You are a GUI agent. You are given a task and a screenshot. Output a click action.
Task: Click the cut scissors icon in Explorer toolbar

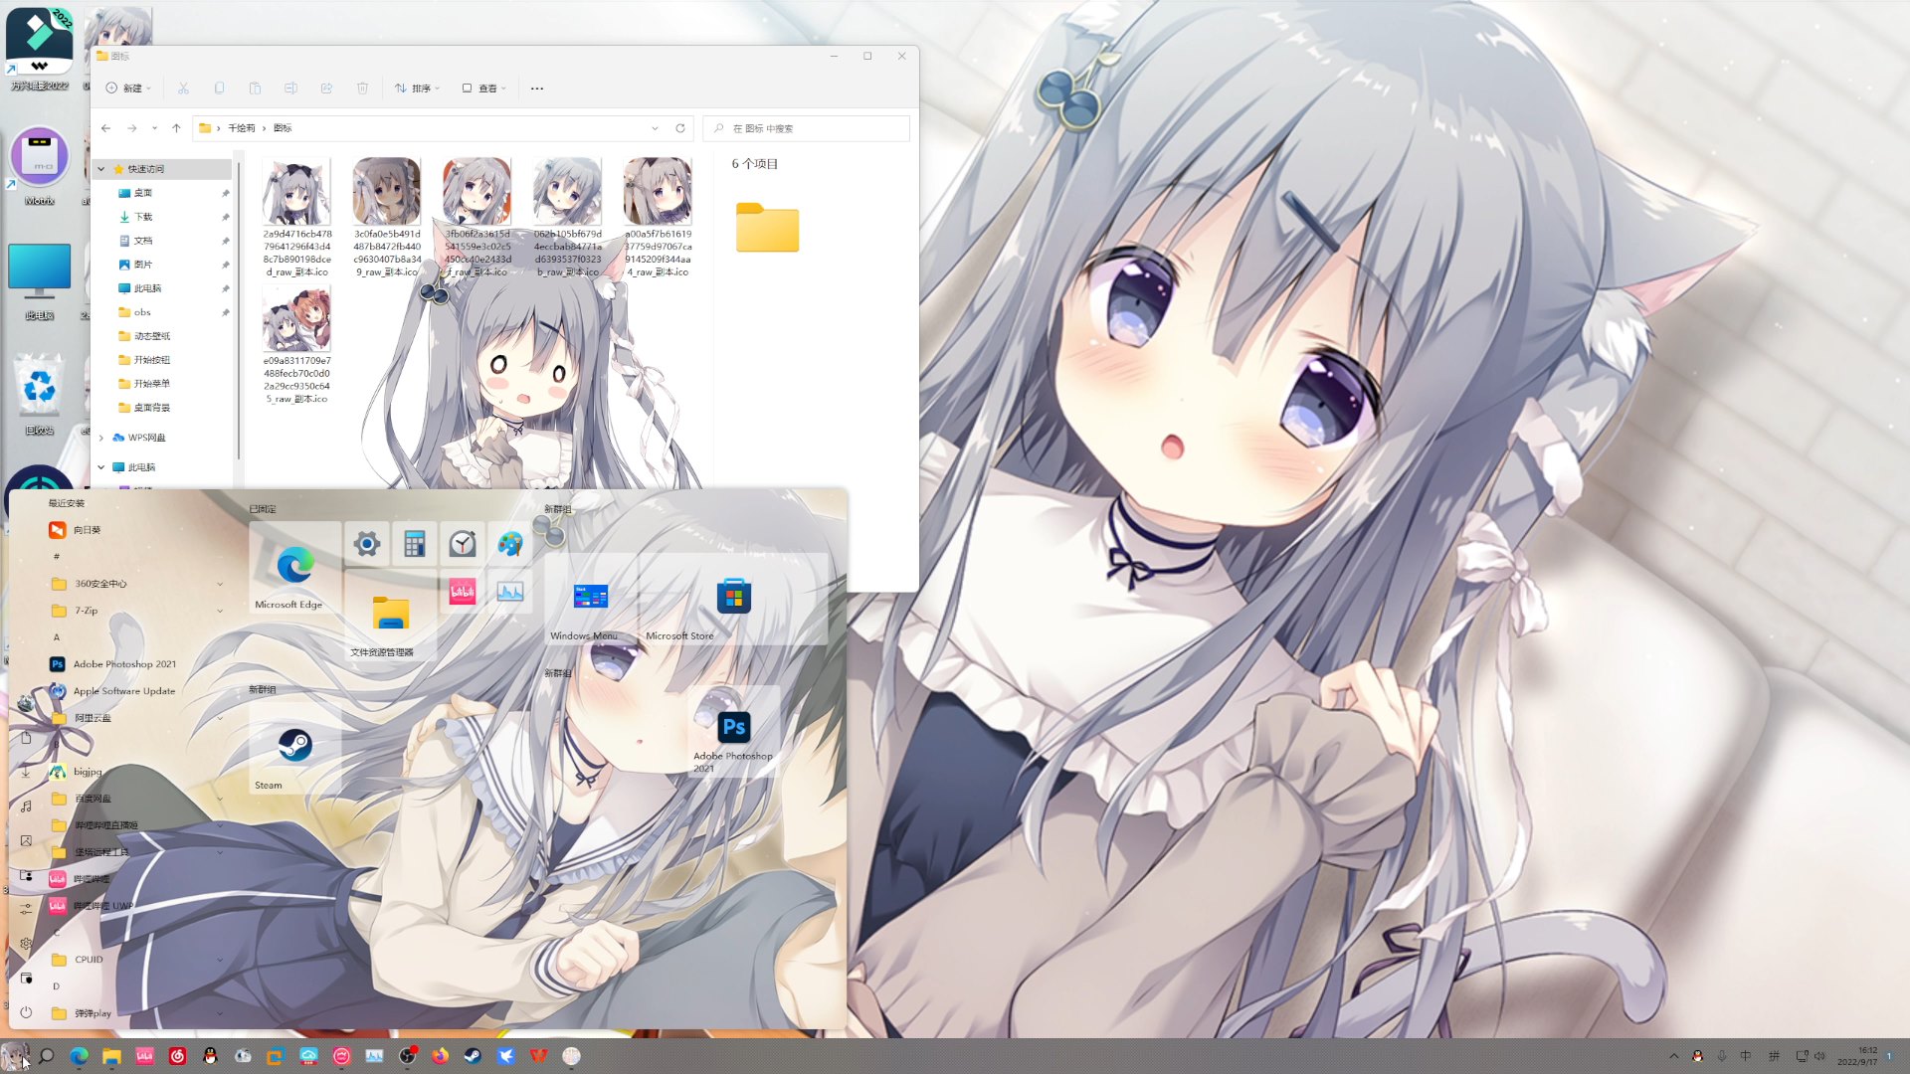184,89
